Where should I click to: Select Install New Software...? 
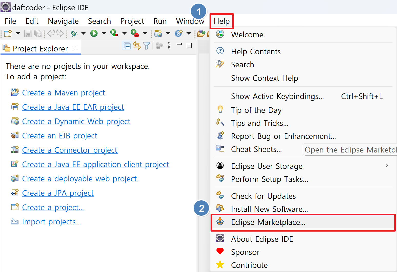[303, 209]
